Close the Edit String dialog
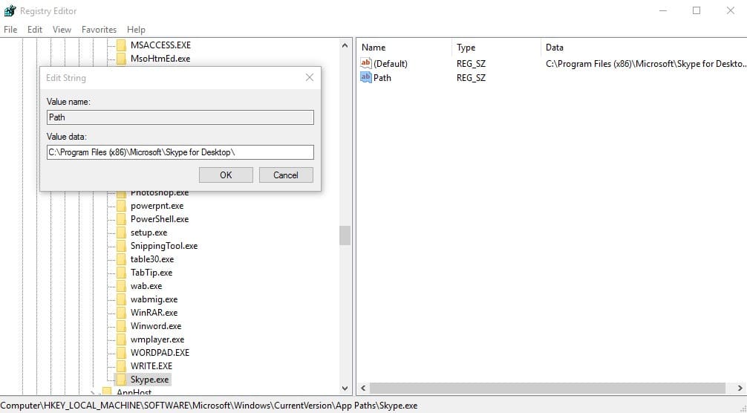Image resolution: width=747 pixels, height=413 pixels. click(310, 78)
